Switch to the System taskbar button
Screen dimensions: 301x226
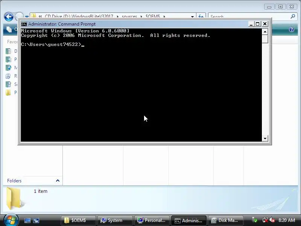[x=115, y=220]
